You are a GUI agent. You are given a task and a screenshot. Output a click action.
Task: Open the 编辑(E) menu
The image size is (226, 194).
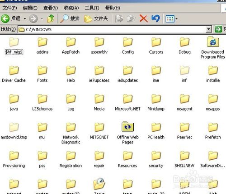tap(30, 8)
